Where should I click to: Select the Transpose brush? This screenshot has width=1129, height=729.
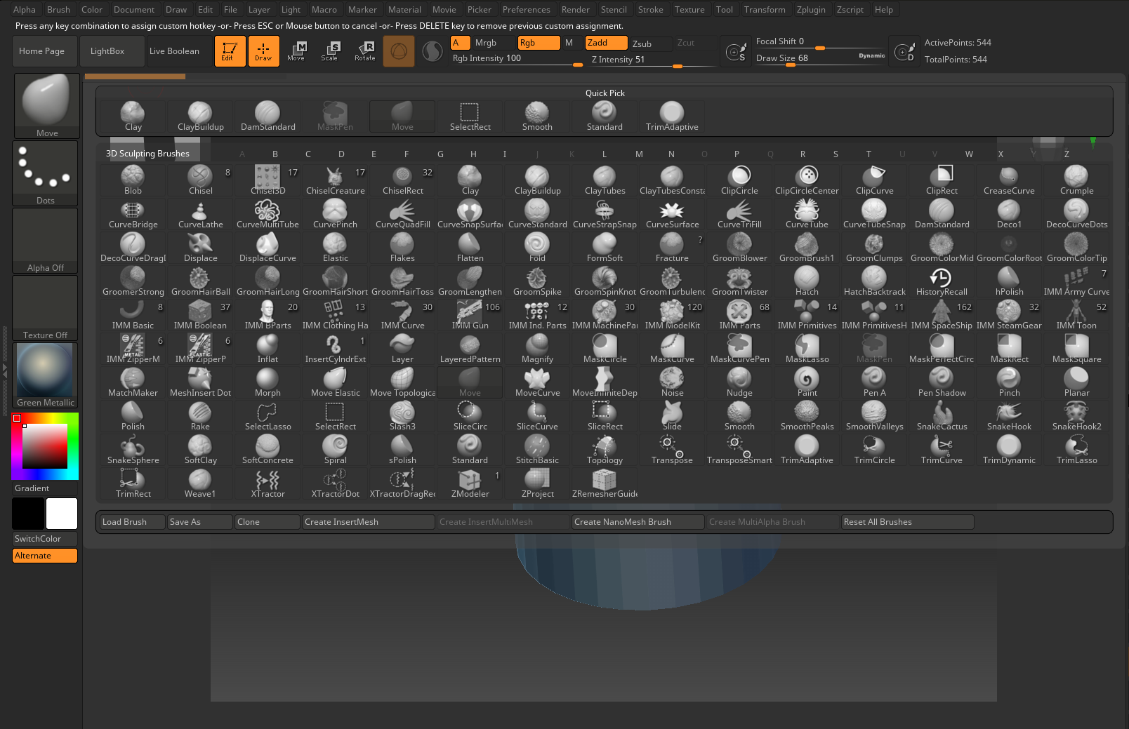672,450
